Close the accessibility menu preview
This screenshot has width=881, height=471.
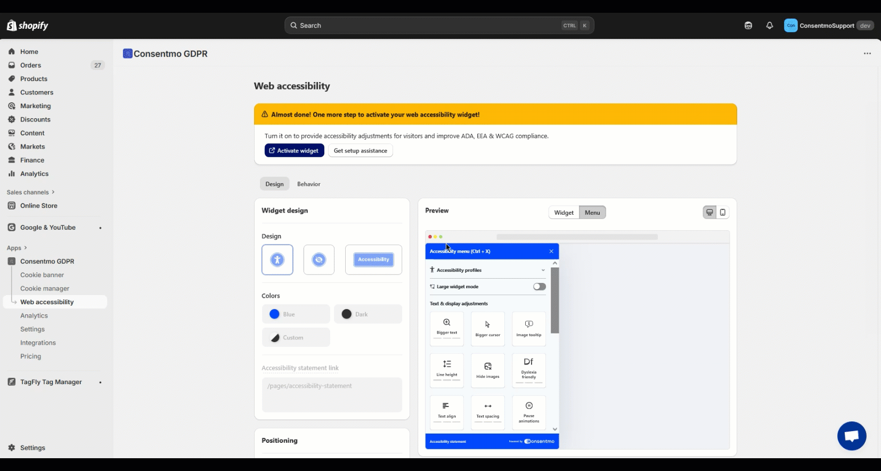[x=551, y=251]
